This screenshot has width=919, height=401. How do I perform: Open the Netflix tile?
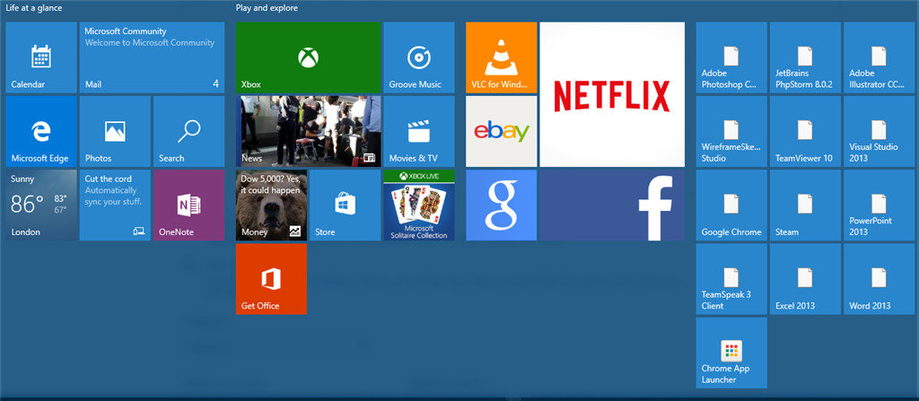612,94
